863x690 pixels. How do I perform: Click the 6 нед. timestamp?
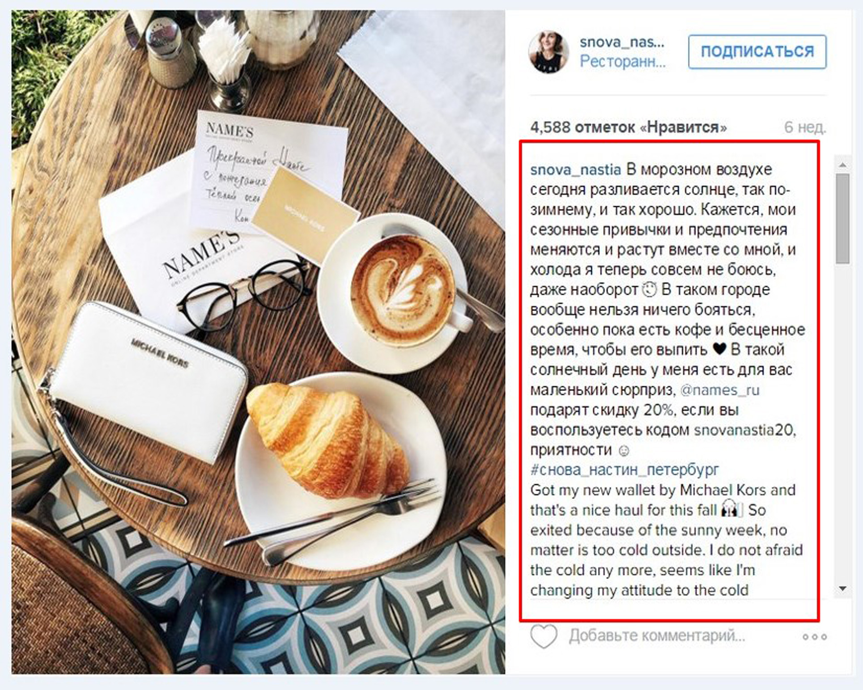pos(805,127)
